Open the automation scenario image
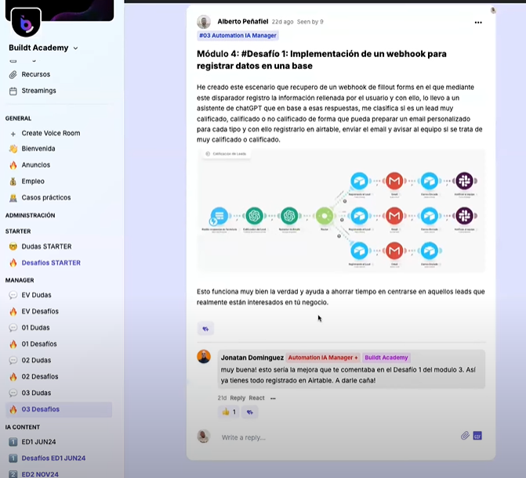Viewport: 526px width, 478px height. click(341, 211)
